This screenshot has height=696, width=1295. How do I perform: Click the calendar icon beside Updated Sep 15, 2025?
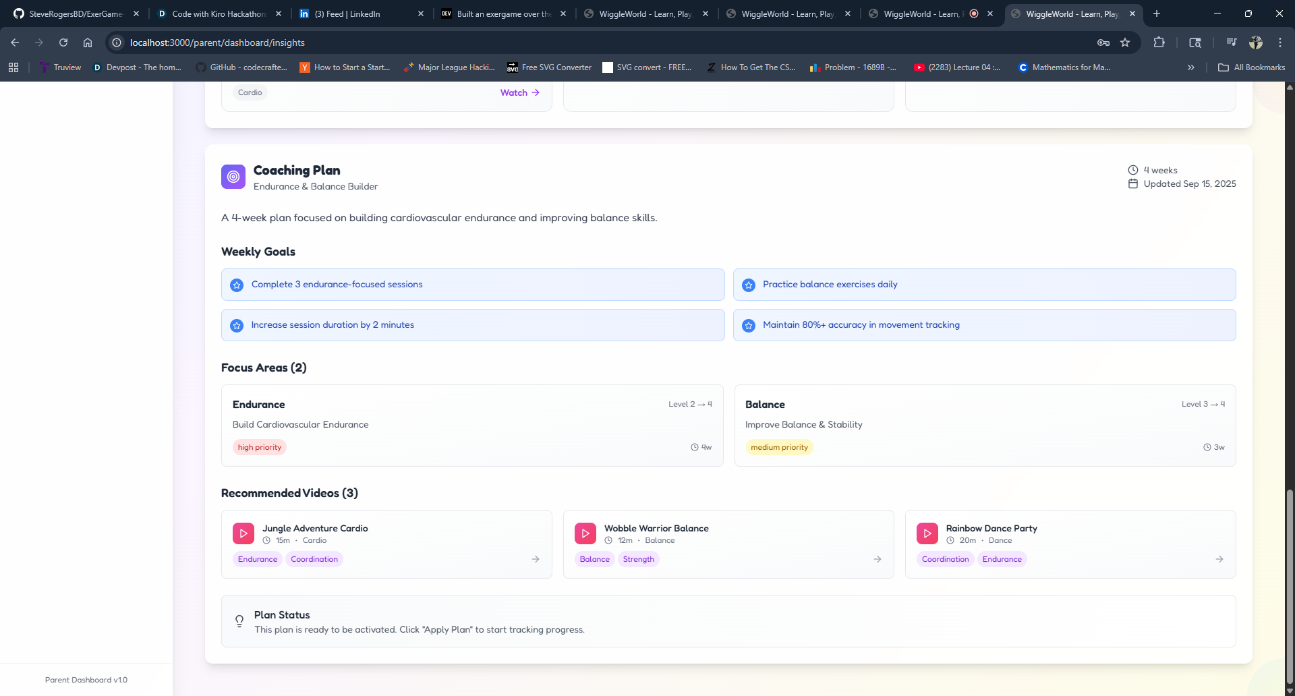coord(1133,183)
